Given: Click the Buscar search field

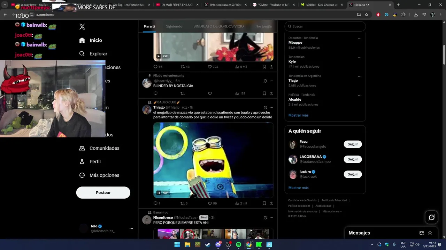Looking at the screenshot, I should coord(325,26).
